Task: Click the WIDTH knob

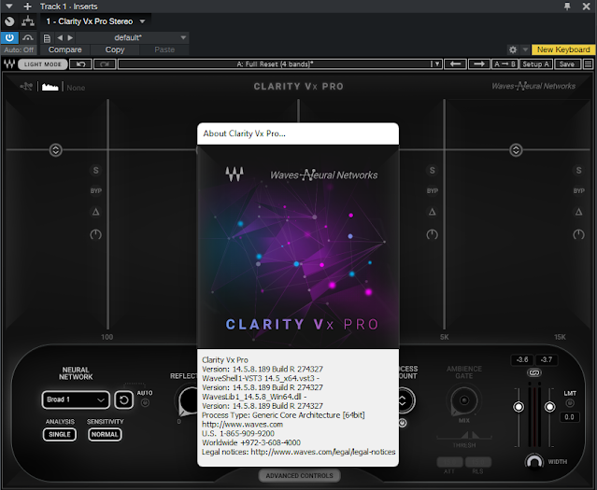Action: click(534, 461)
